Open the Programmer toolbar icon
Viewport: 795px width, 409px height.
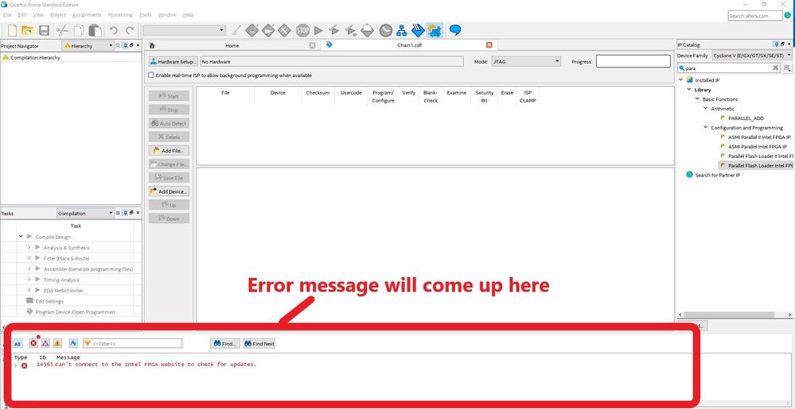[x=418, y=30]
